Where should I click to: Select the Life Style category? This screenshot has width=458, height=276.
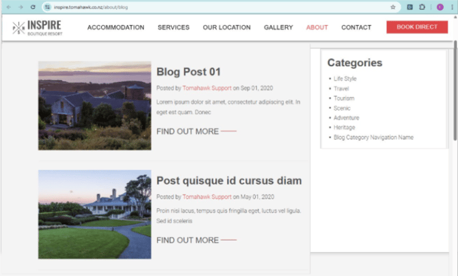tap(345, 79)
